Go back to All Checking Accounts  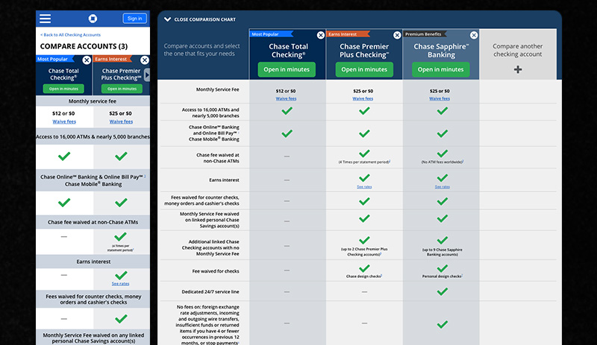coord(71,35)
